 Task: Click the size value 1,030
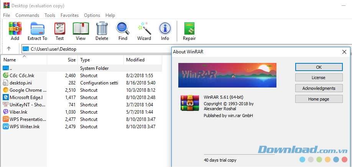(70, 112)
